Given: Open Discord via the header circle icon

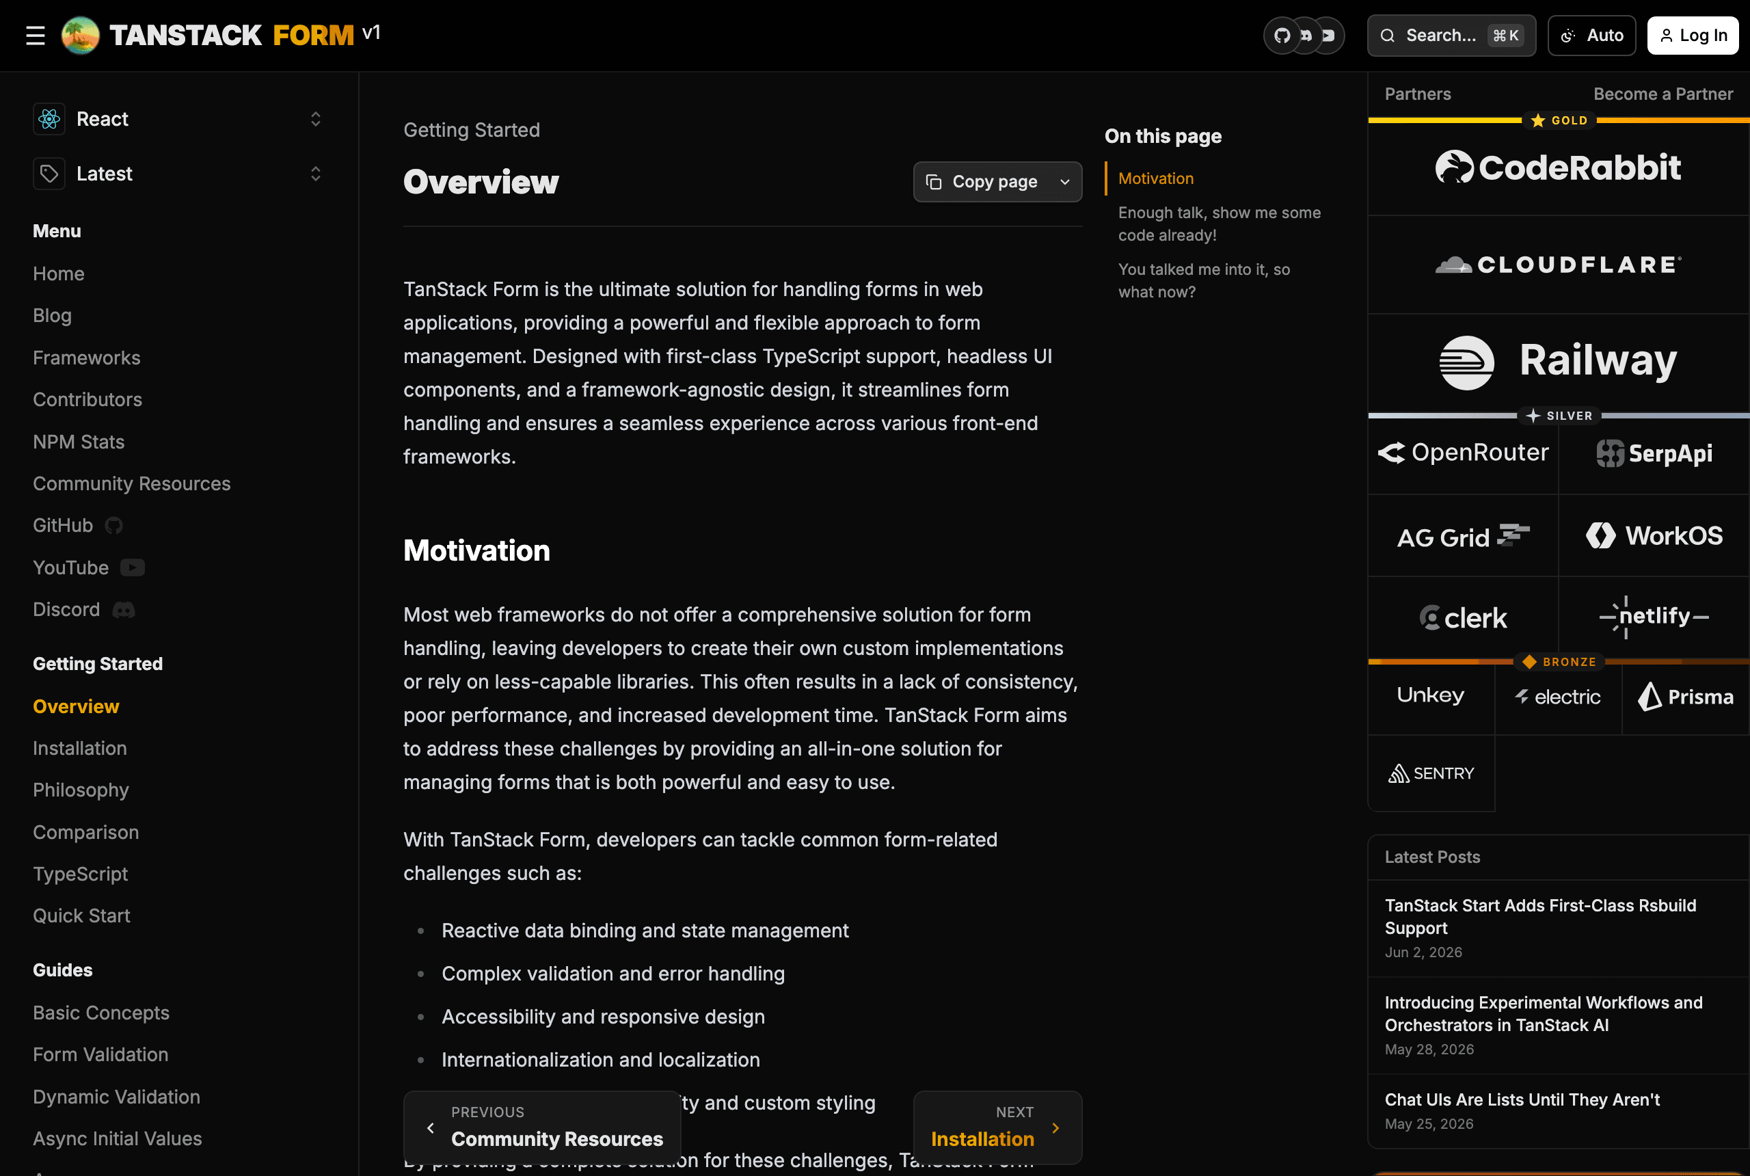Looking at the screenshot, I should pyautogui.click(x=1306, y=36).
